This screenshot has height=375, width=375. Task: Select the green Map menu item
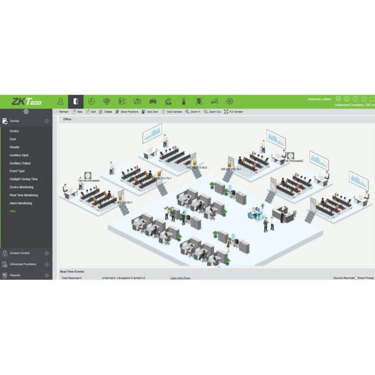pos(12,211)
